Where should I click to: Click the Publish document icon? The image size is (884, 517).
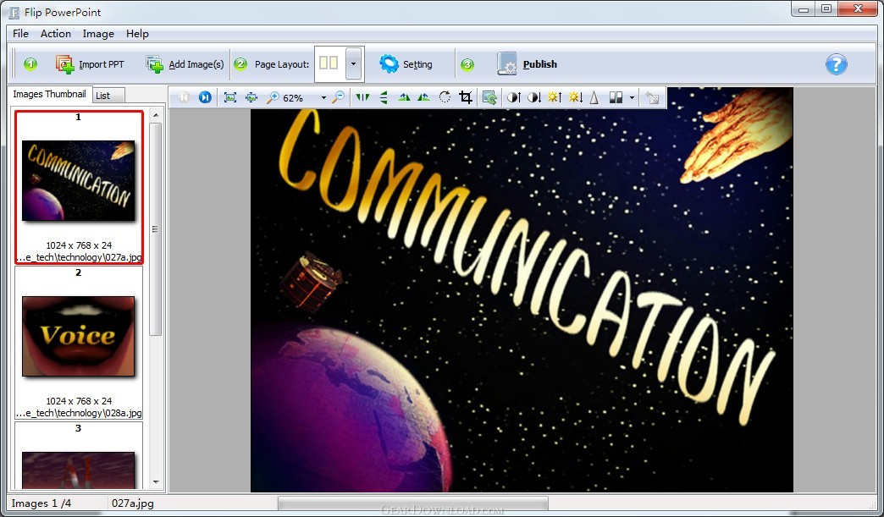(x=507, y=63)
